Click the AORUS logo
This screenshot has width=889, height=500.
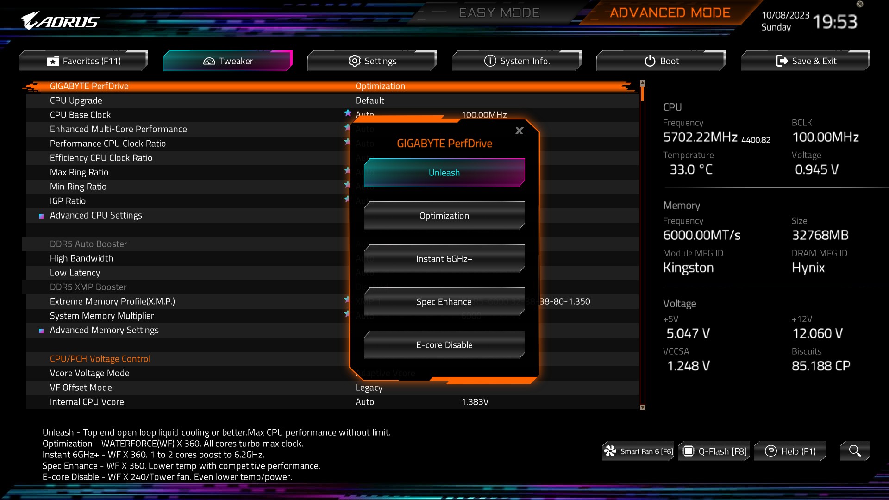[60, 21]
